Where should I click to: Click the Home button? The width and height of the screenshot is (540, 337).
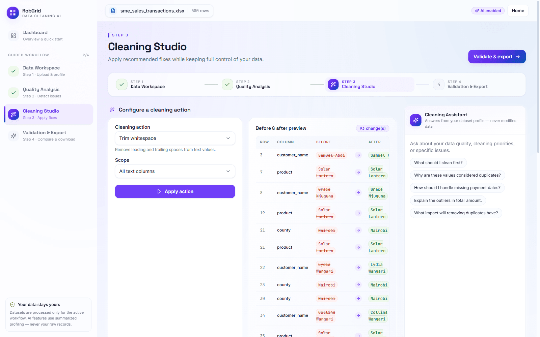518,11
